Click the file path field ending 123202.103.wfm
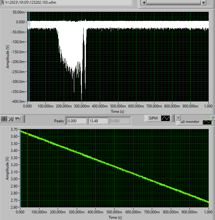 click(68, 3)
